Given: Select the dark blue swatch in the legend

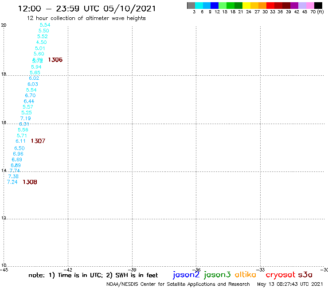Looking at the screenshot, I should 215,5.
